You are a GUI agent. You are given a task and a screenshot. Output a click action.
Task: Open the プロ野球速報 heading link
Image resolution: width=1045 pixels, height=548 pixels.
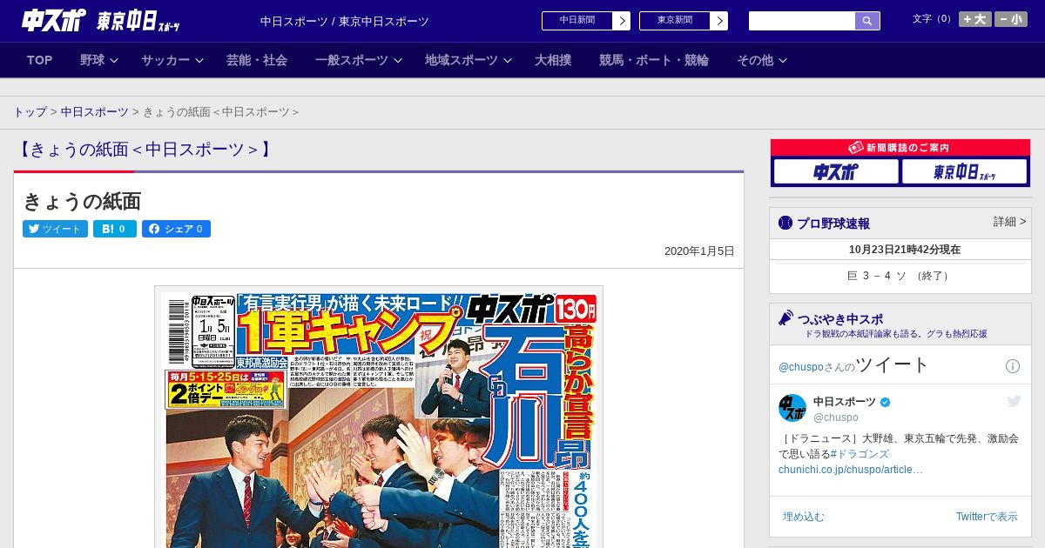tap(833, 224)
